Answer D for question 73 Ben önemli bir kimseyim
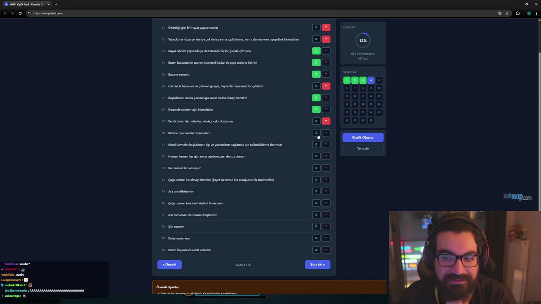The height and width of the screenshot is (304, 541). pyautogui.click(x=316, y=168)
